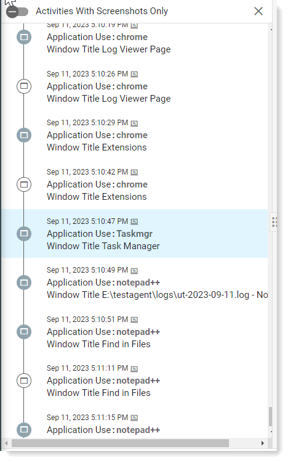Click the vertical scrollbar thumb

click(x=270, y=416)
